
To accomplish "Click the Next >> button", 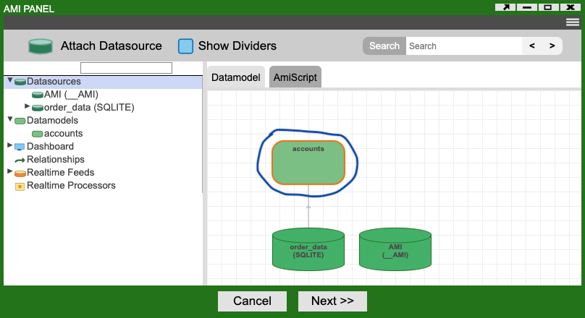I will (332, 301).
